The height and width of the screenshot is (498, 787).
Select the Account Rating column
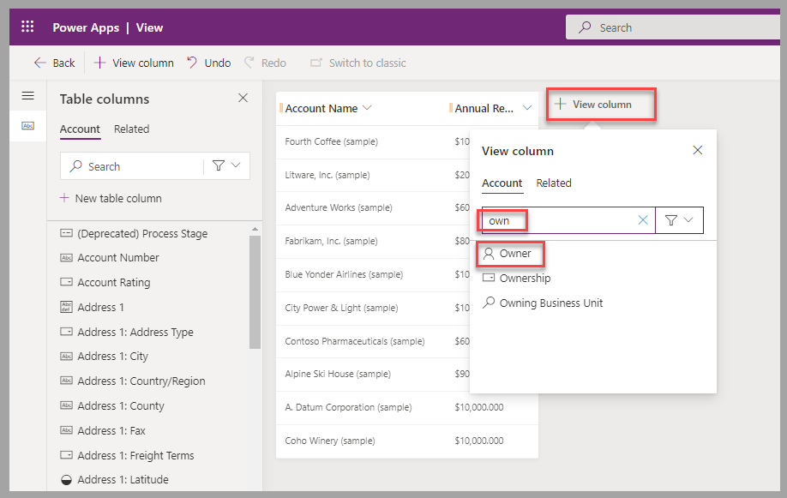[x=105, y=282]
